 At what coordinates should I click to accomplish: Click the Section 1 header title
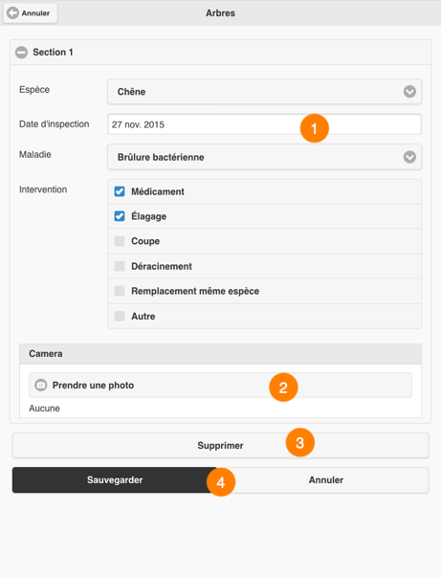click(53, 53)
